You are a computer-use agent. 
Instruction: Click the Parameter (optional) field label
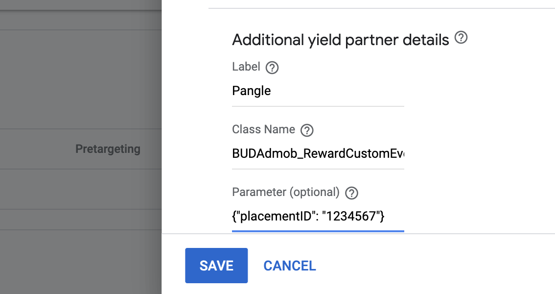[x=286, y=192]
